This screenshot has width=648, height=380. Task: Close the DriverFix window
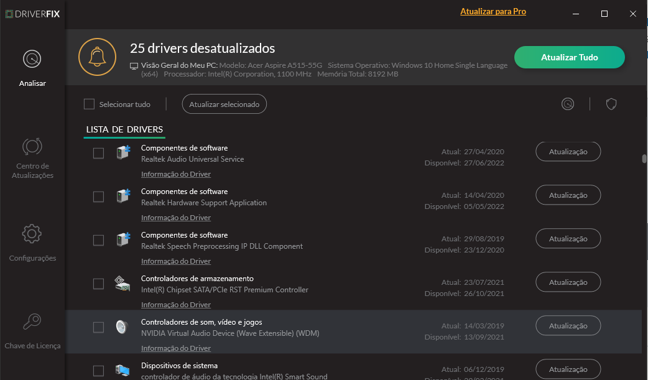[x=632, y=14]
